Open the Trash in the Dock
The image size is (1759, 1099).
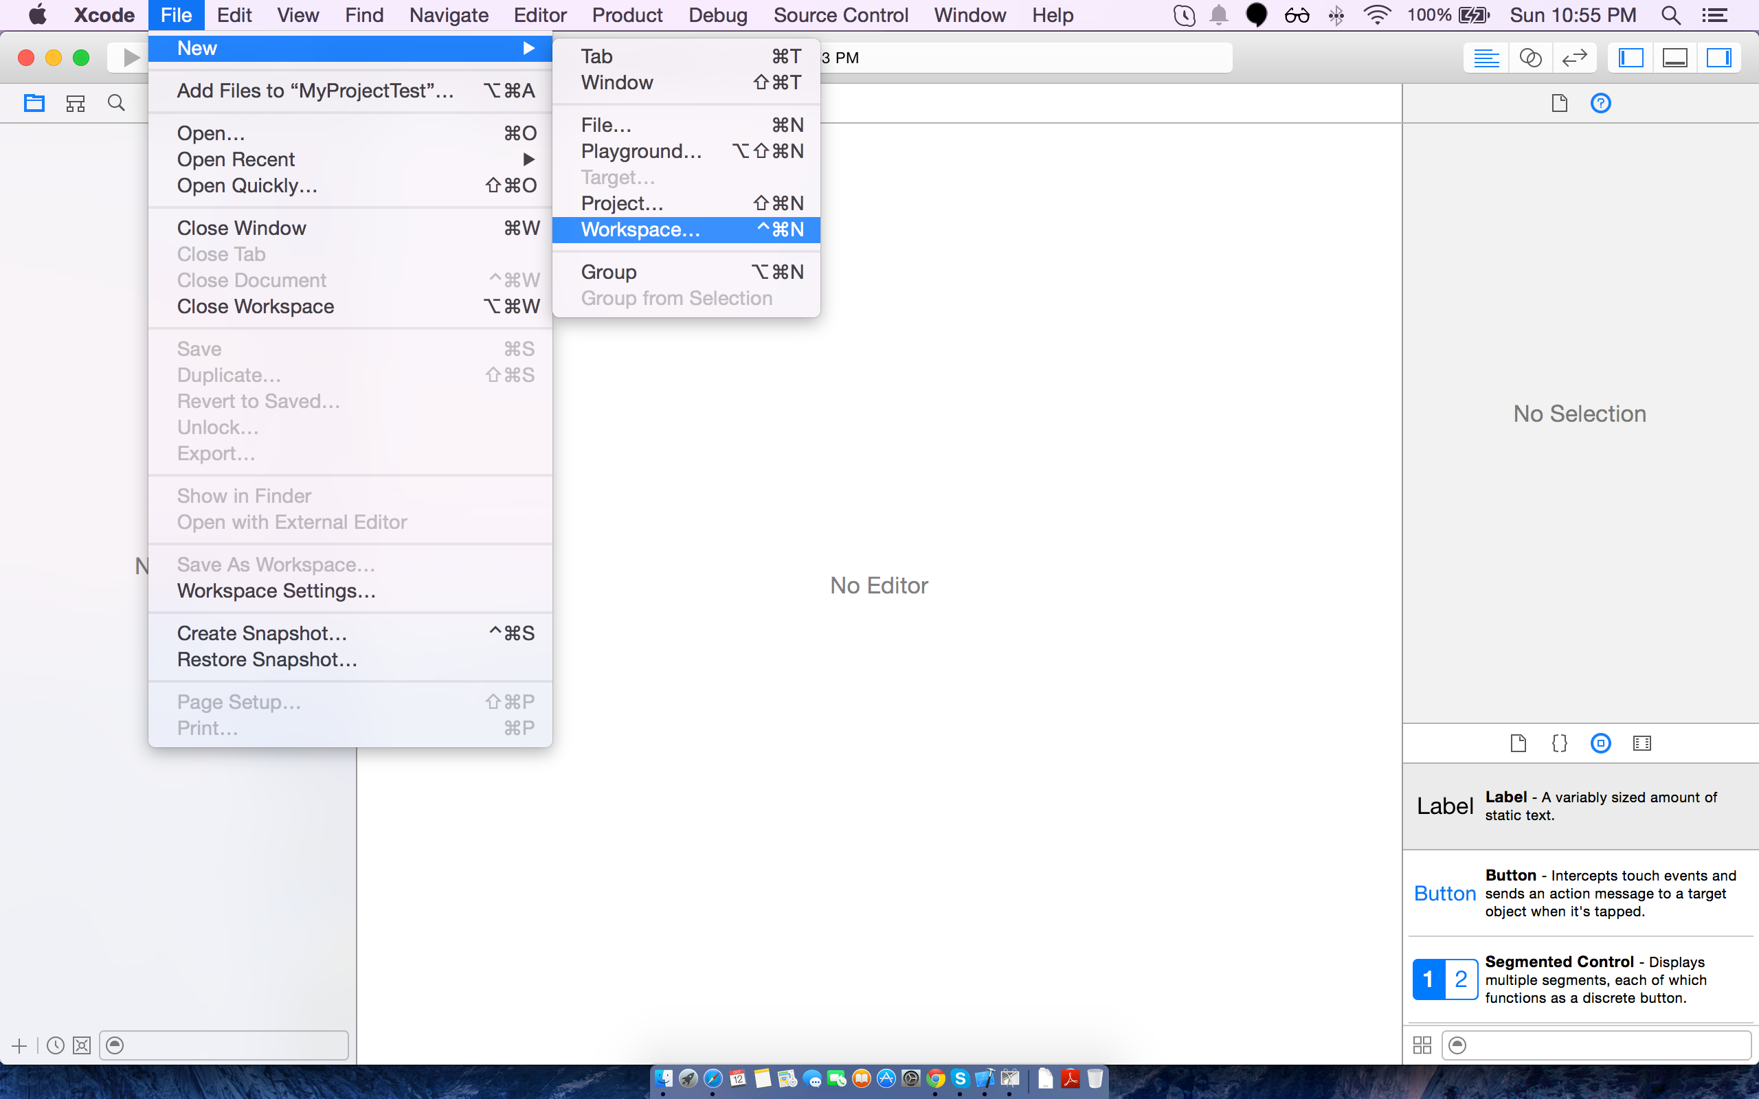1095,1078
